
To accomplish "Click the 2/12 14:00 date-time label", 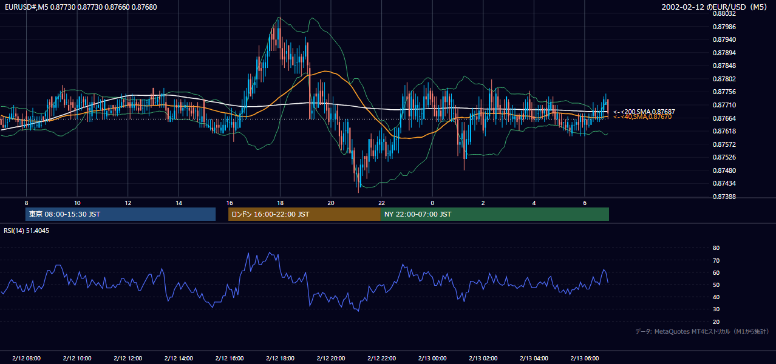I will tap(179, 359).
